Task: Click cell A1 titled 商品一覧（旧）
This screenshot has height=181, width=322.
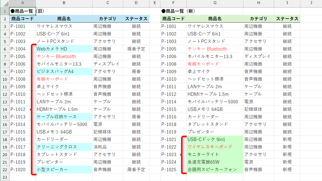Action: 23,11
